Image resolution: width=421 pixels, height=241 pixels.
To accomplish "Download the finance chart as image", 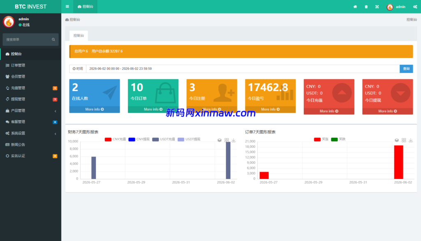I will pos(234,140).
